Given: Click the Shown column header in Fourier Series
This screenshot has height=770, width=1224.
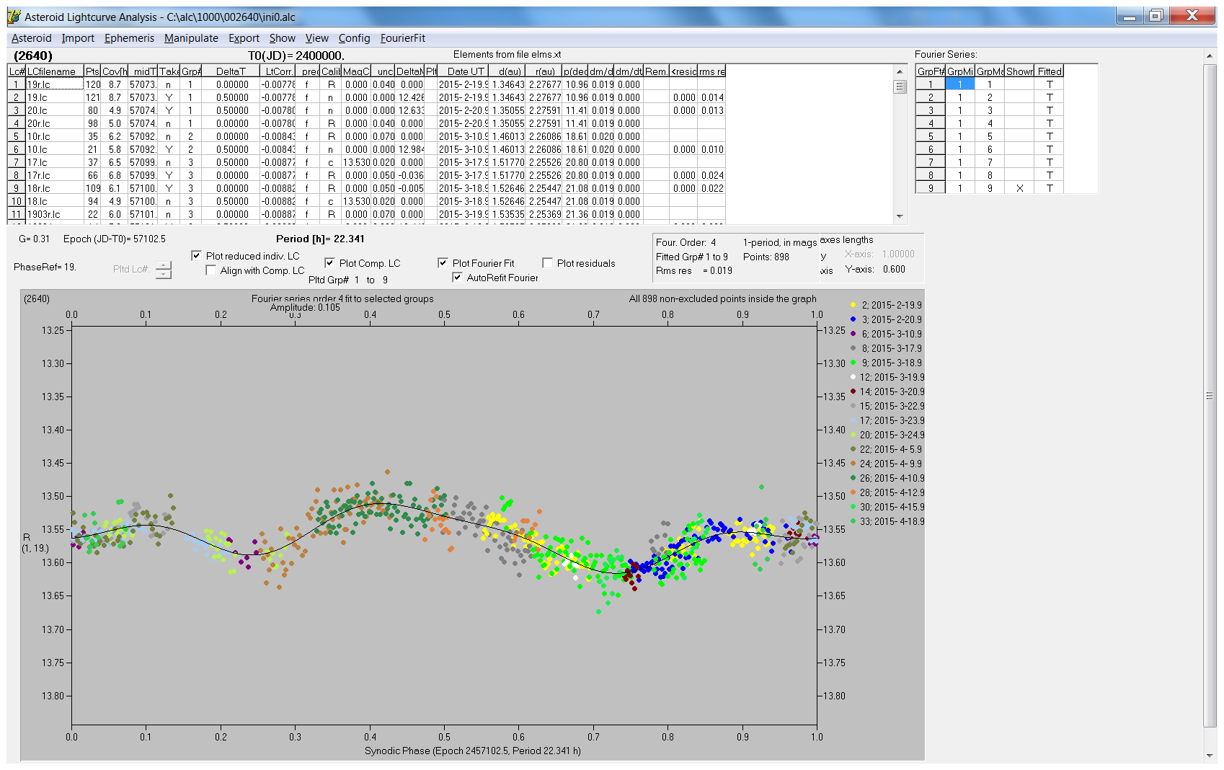Looking at the screenshot, I should click(1019, 71).
